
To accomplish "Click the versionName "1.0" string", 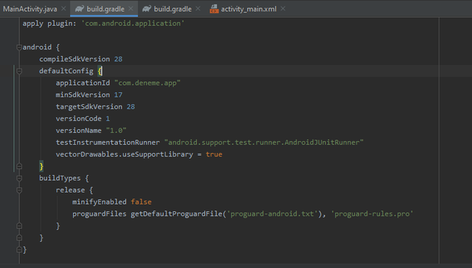I will [x=117, y=131].
